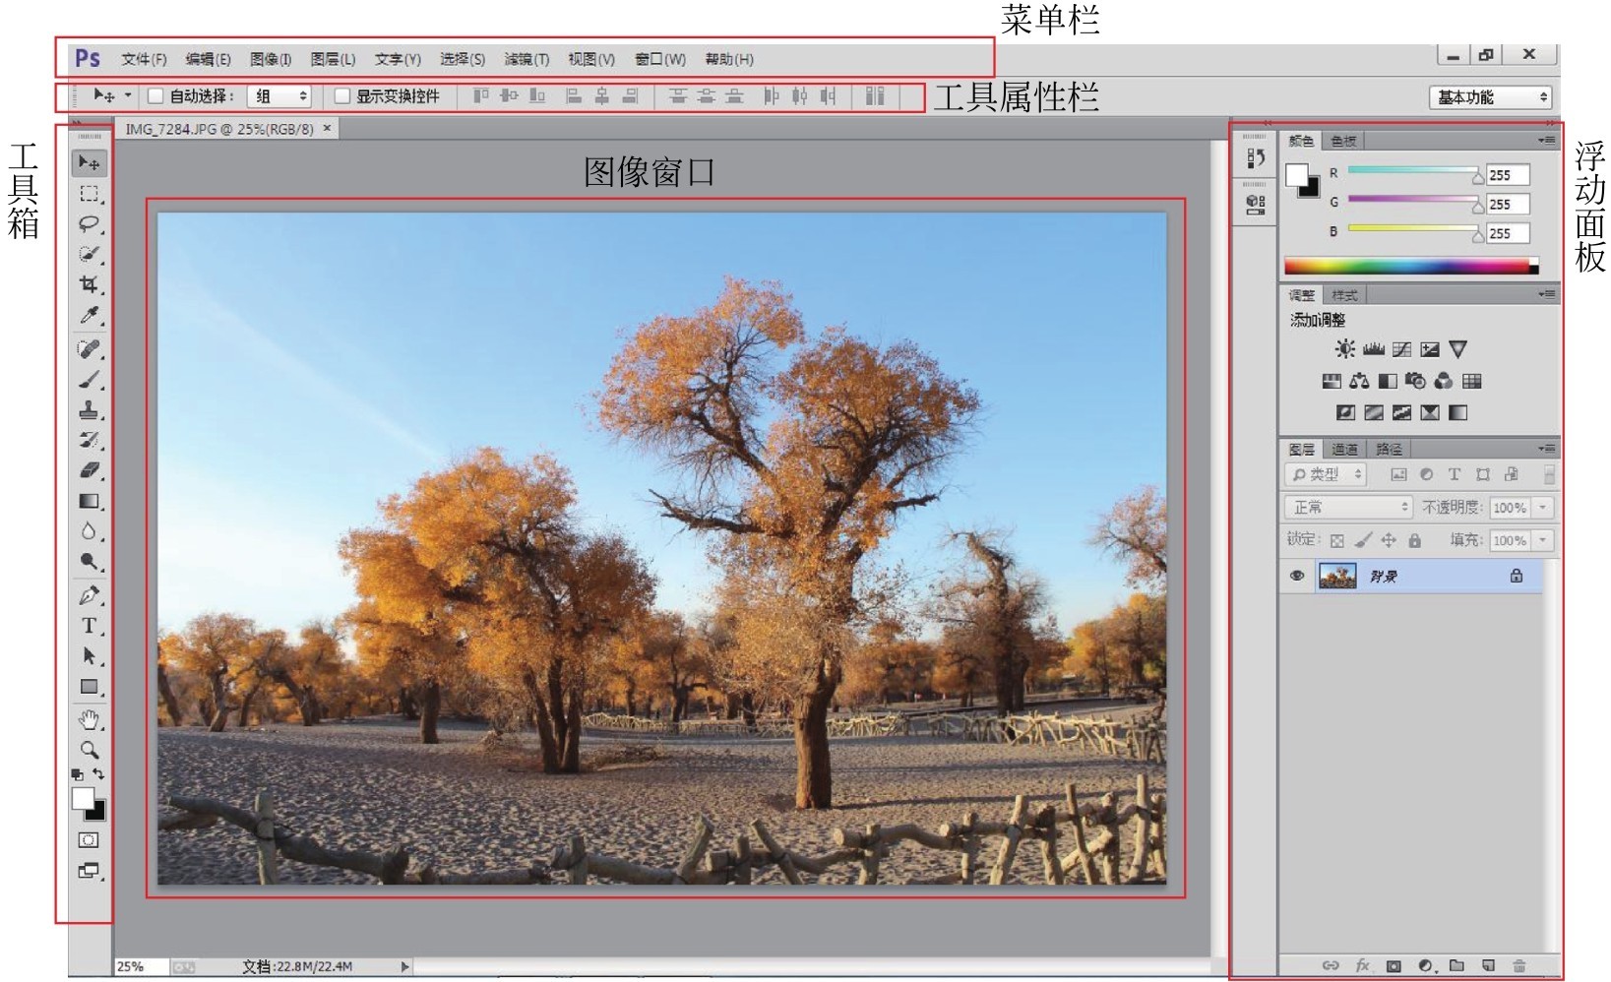Click the R channel color slider
The image size is (1611, 982).
(1412, 171)
